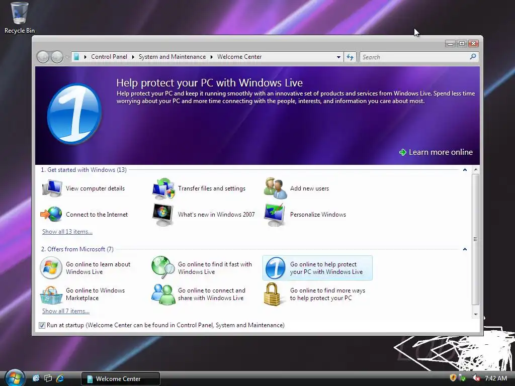
Task: Click the large OneCare 1 banner logo
Action: tap(74, 114)
